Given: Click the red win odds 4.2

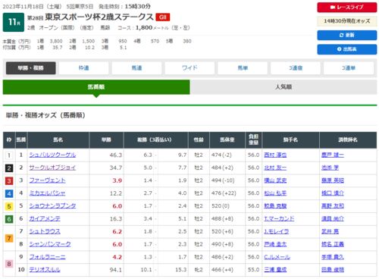Looking at the screenshot, I should tap(117, 257).
